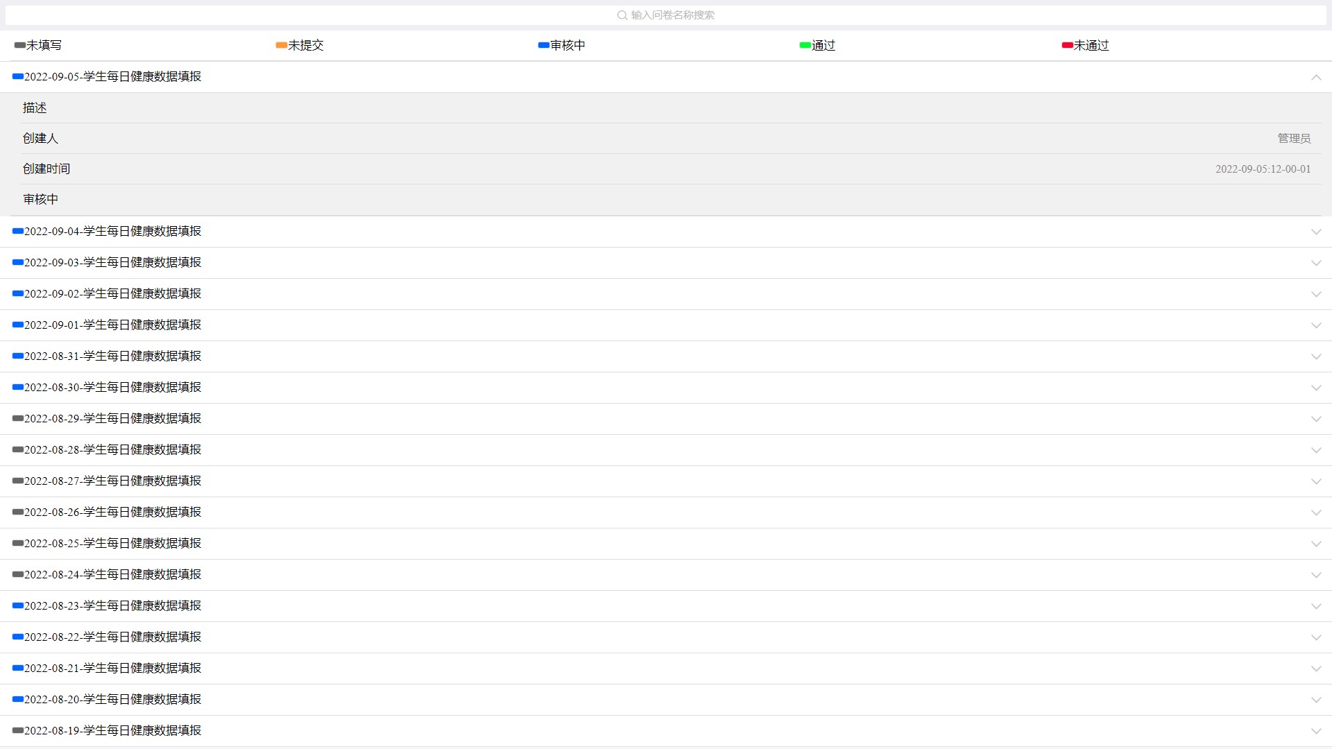Select the blue 审核中 status filter

tap(561, 46)
